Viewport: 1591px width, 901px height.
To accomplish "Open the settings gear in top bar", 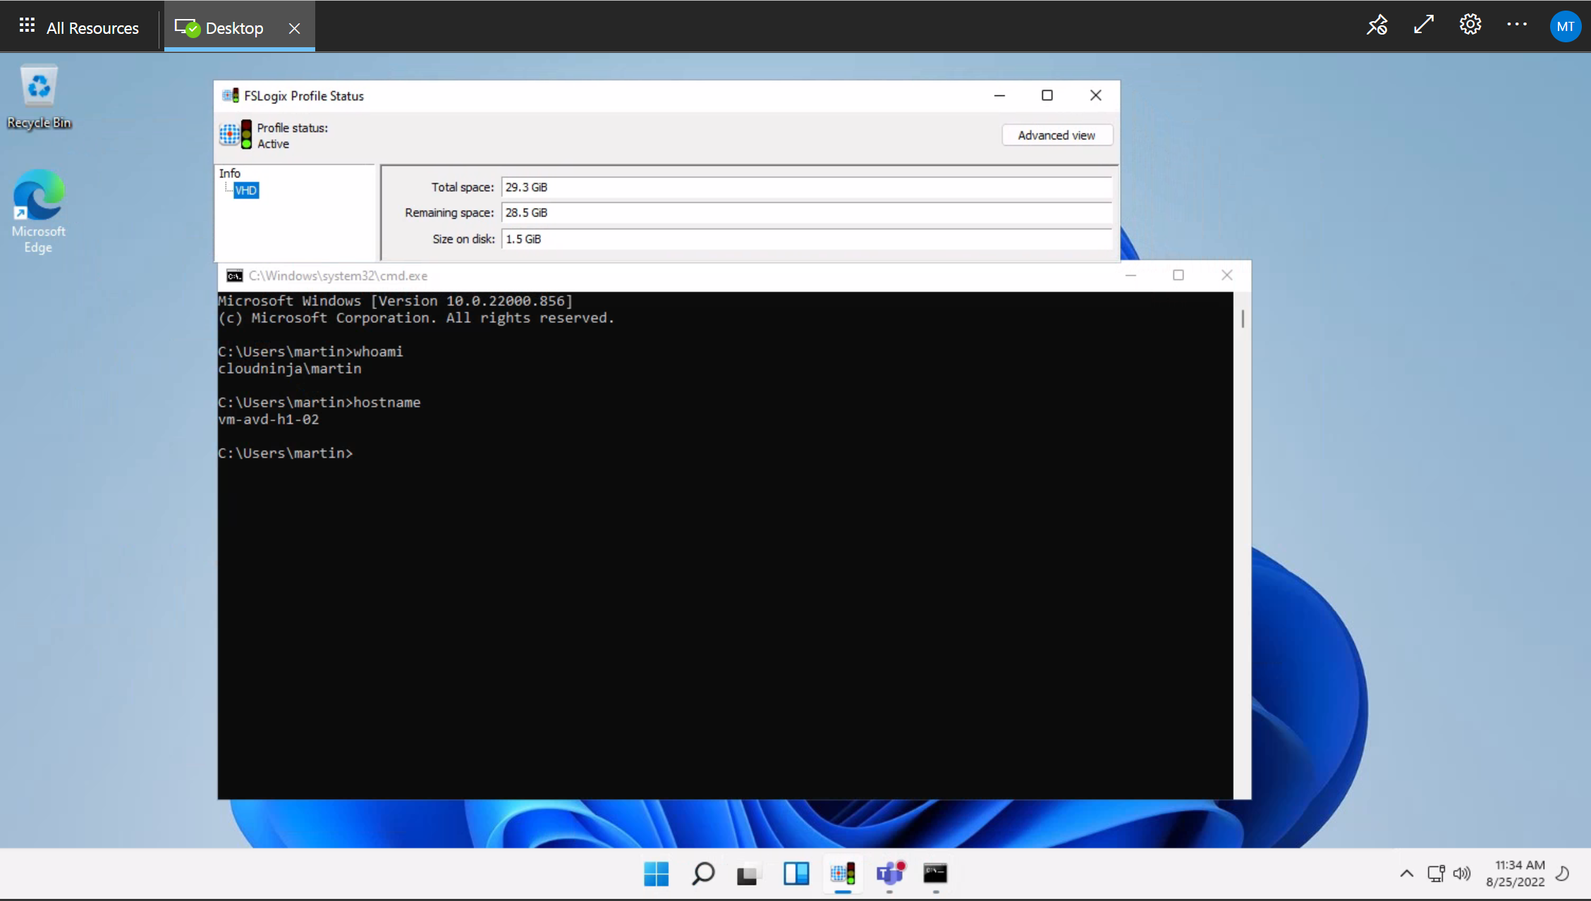I will point(1470,25).
